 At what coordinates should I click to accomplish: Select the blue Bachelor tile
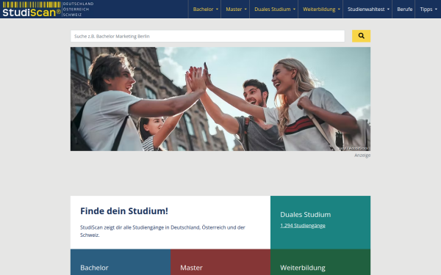pyautogui.click(x=121, y=262)
